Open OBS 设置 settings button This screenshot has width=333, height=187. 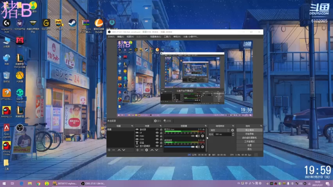point(249,145)
